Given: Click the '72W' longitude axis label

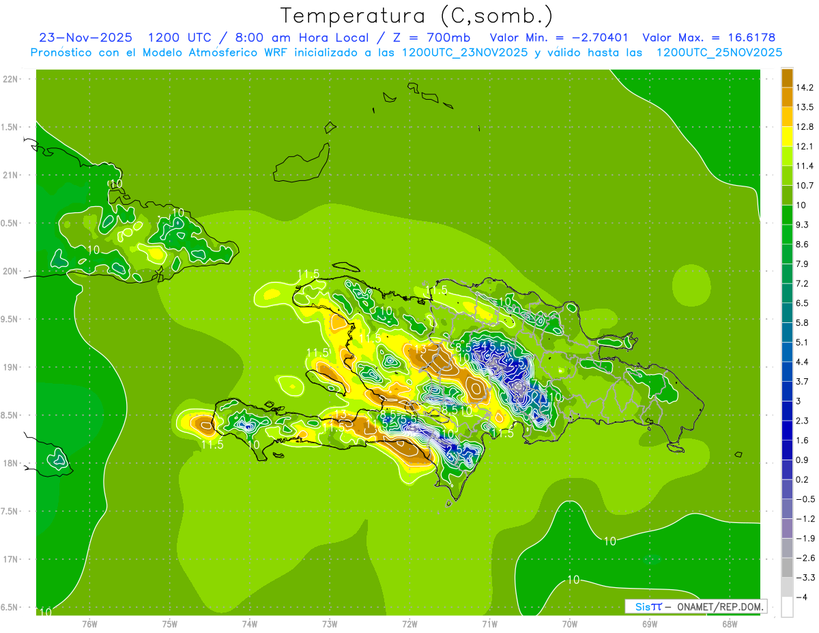Looking at the screenshot, I should 409,624.
